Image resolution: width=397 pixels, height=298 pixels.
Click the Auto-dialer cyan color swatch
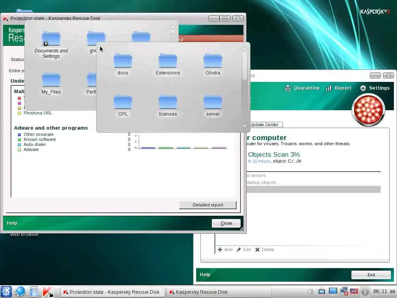pyautogui.click(x=19, y=145)
